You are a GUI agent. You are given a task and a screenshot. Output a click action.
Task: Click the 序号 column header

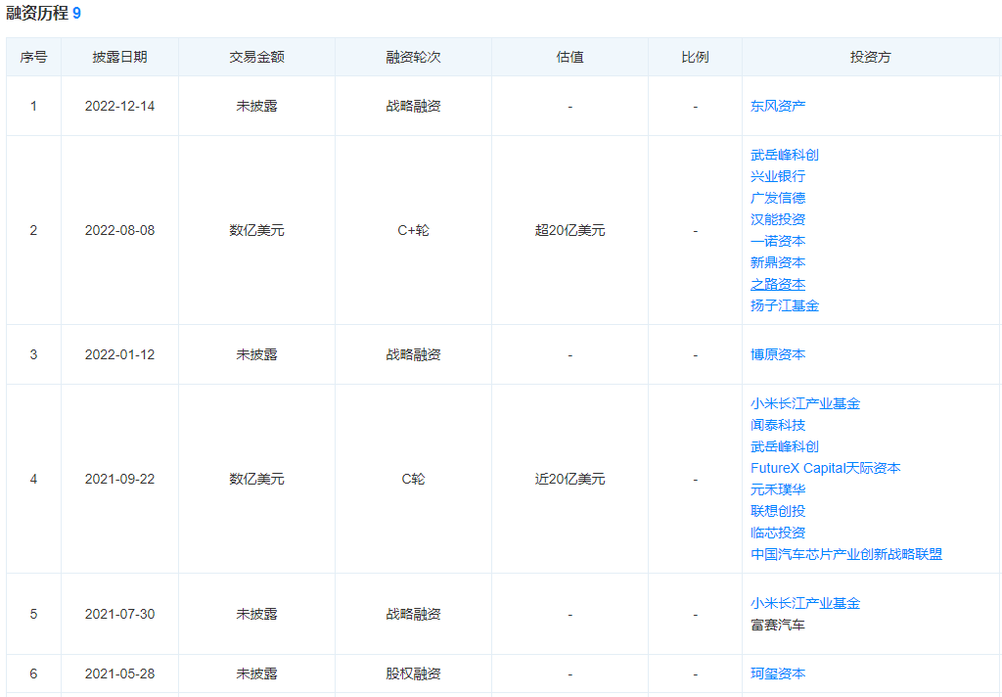pyautogui.click(x=33, y=57)
